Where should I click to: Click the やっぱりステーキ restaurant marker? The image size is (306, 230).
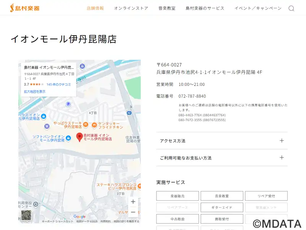(x=85, y=124)
